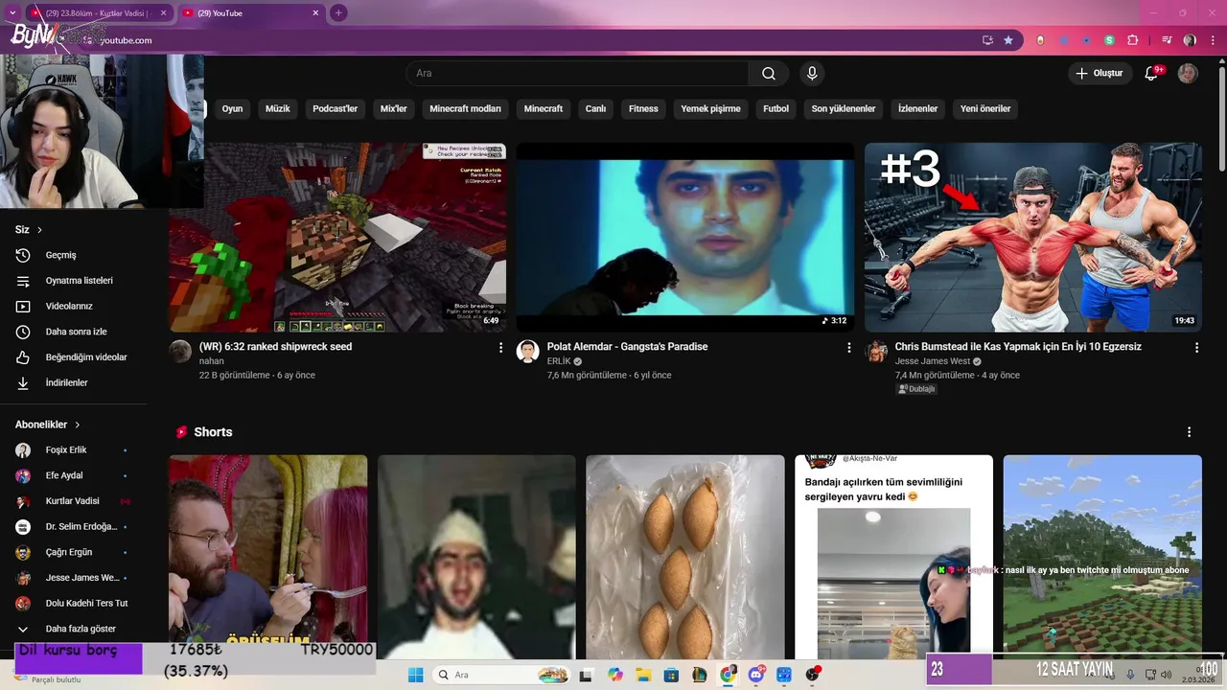Select the Oyun filter chip

[x=233, y=109]
